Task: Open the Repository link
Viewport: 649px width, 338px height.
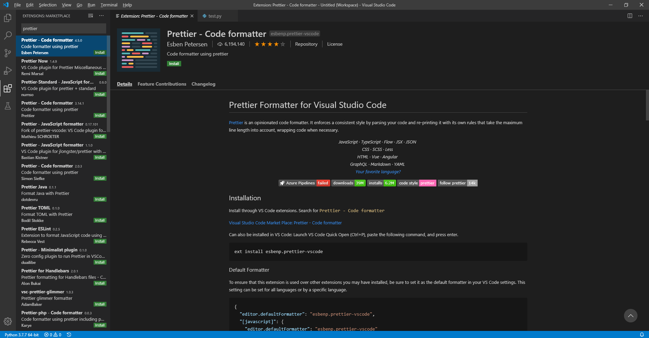Action: (x=306, y=44)
